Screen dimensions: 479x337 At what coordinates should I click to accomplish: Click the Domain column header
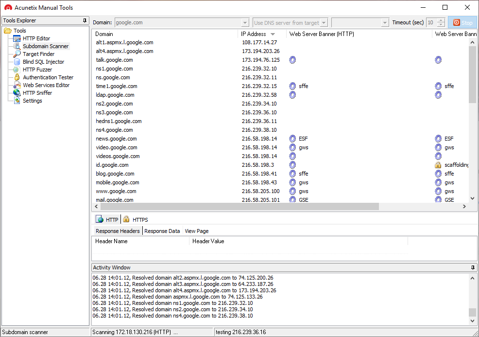[165, 34]
